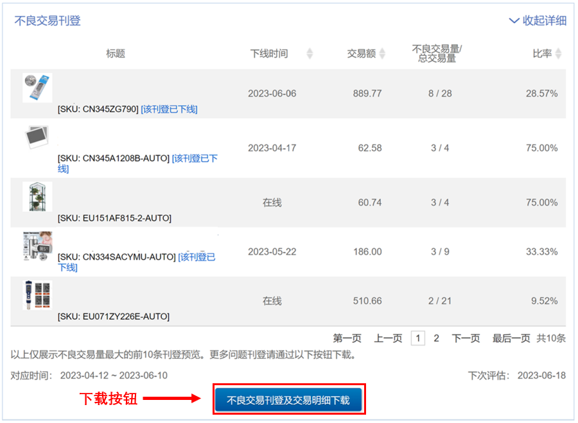Click 在线 status for EU071ZY226E-AUTO row
This screenshot has width=578, height=423.
(272, 301)
